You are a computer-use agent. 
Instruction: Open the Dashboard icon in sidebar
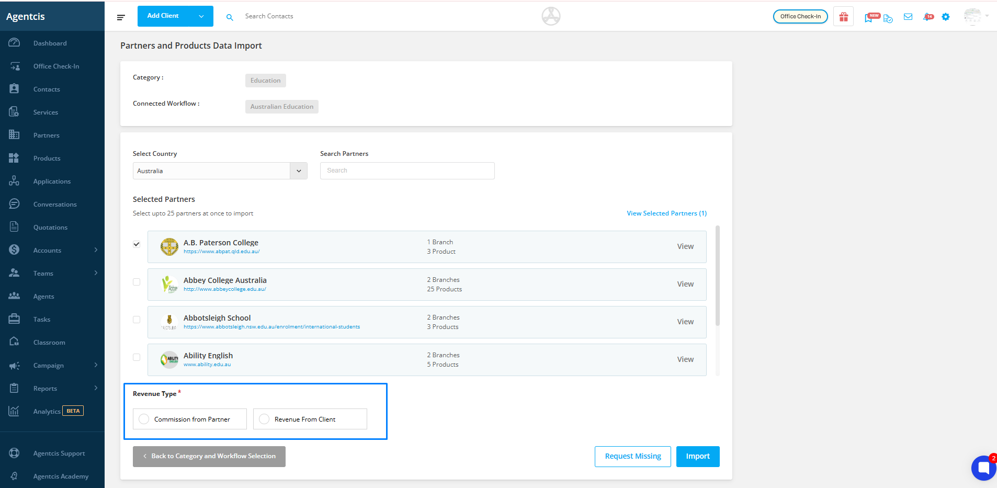14,43
